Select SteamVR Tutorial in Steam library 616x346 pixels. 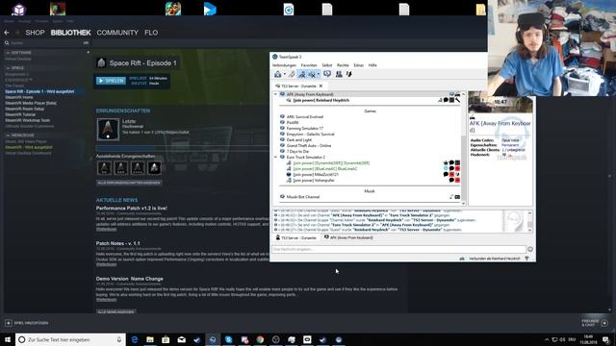pos(20,114)
